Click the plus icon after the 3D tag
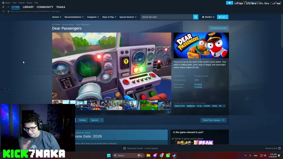Screen dimensions: 283x159 [224, 106]
